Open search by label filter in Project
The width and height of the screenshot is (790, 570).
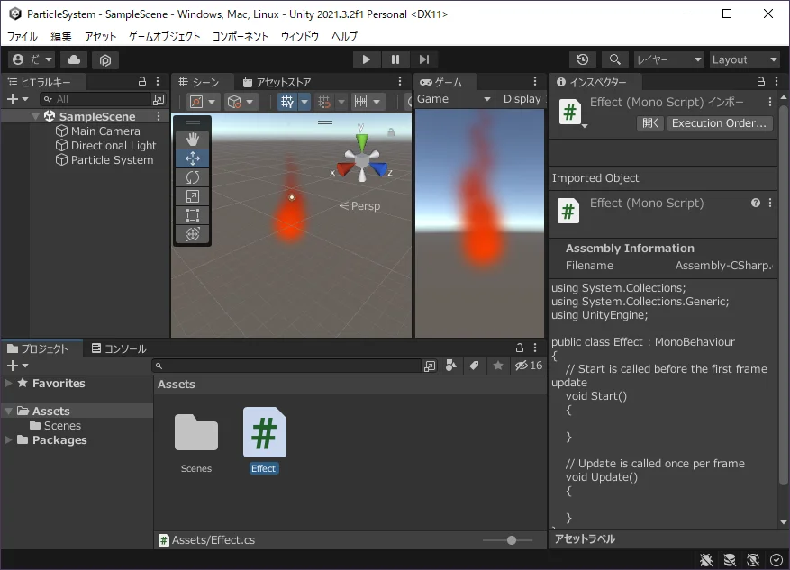pyautogui.click(x=474, y=366)
